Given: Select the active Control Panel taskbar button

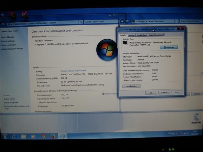Looking at the screenshot, I should pyautogui.click(x=62, y=136).
